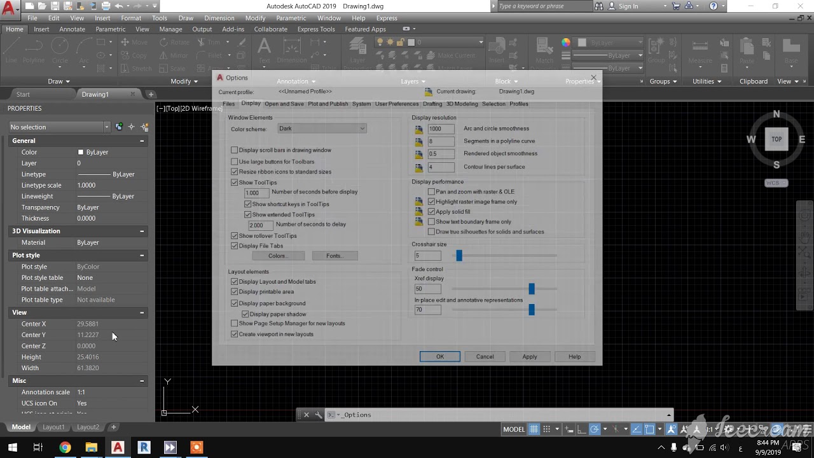814x458 pixels.
Task: Click OK in the Options dialog
Action: click(x=440, y=357)
